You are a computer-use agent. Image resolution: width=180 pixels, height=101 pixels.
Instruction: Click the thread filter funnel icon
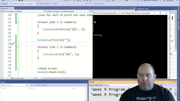87,4
